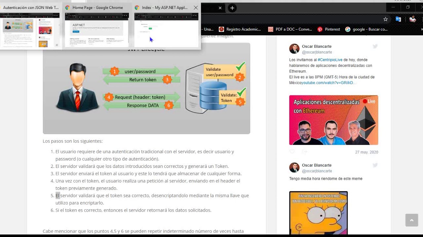Click the Registro Academico bookmark favicon
Viewport: 423px width, 237px height.
221,29
